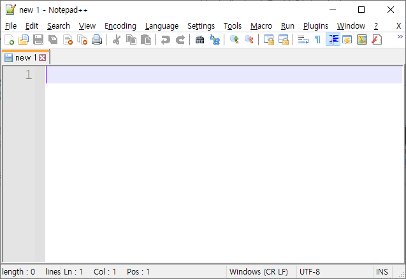Click the Notepad++ title bar app icon
Viewport: 406px width, 279px height.
(x=11, y=10)
